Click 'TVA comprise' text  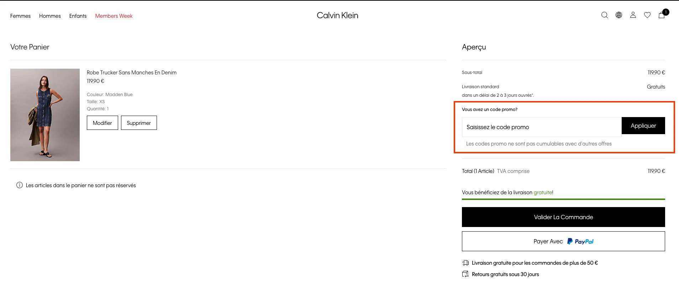[x=513, y=171]
